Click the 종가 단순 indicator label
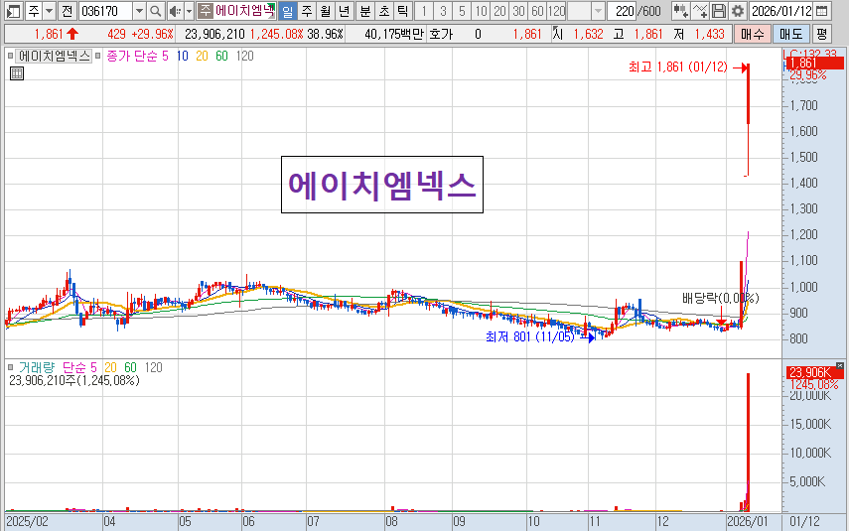Screen dimensions: 849x531 [132, 56]
